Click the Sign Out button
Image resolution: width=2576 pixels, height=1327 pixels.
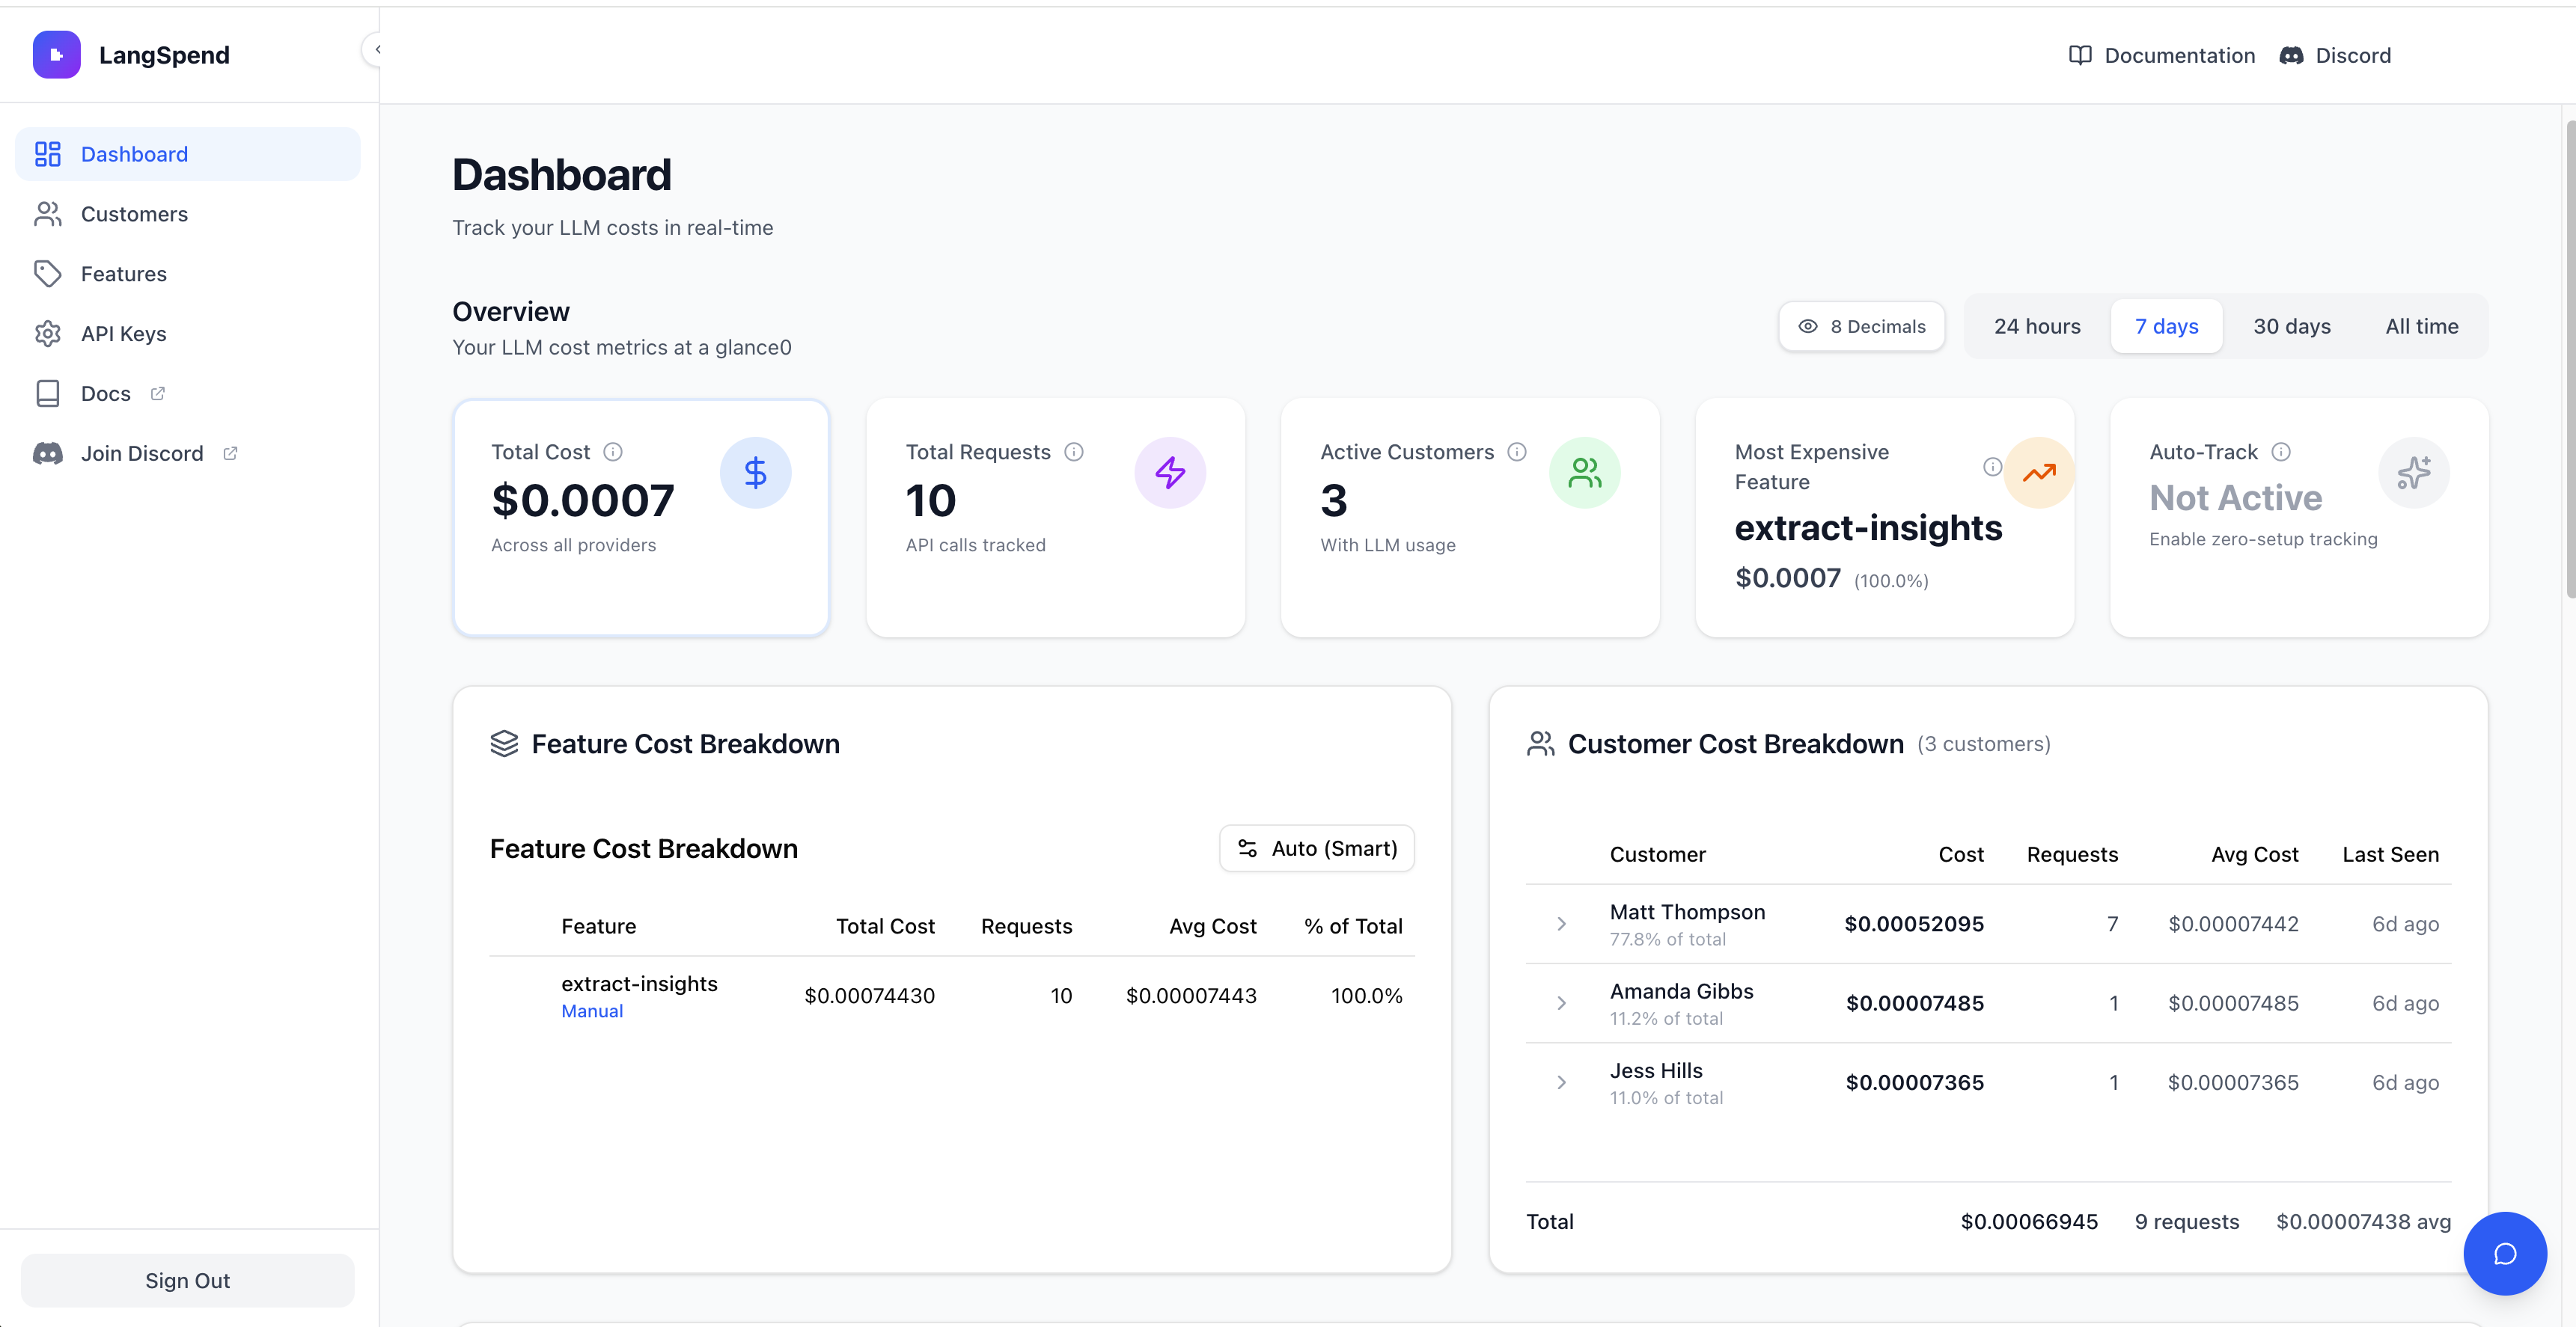point(187,1280)
